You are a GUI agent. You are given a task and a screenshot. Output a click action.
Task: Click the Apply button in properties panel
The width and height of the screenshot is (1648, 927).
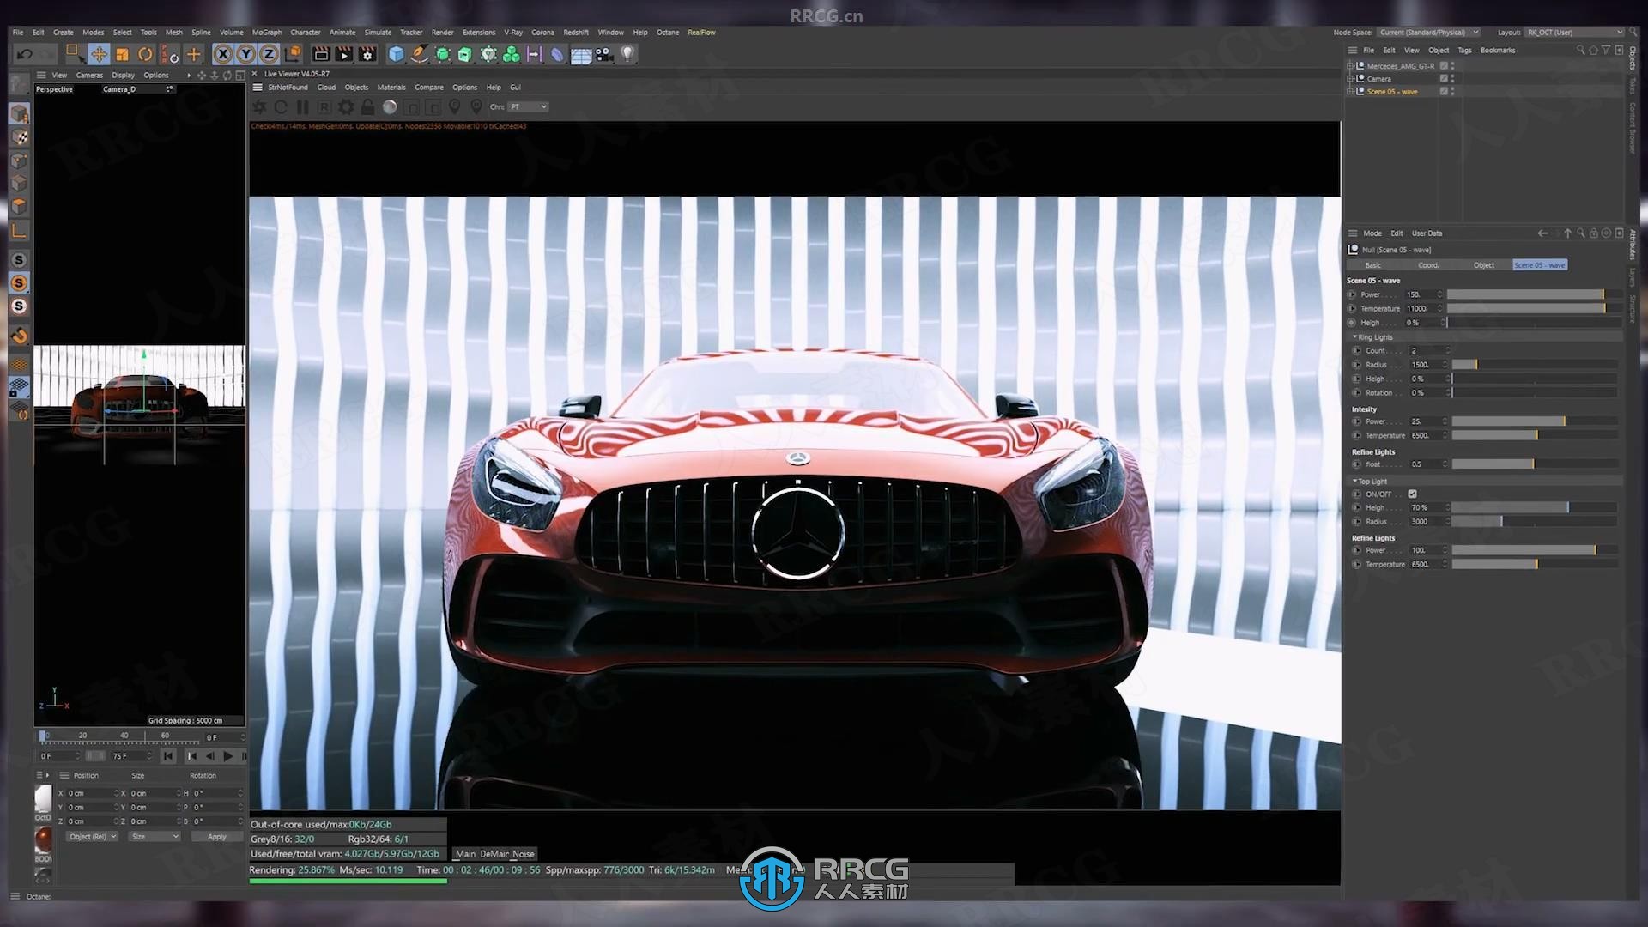[216, 835]
